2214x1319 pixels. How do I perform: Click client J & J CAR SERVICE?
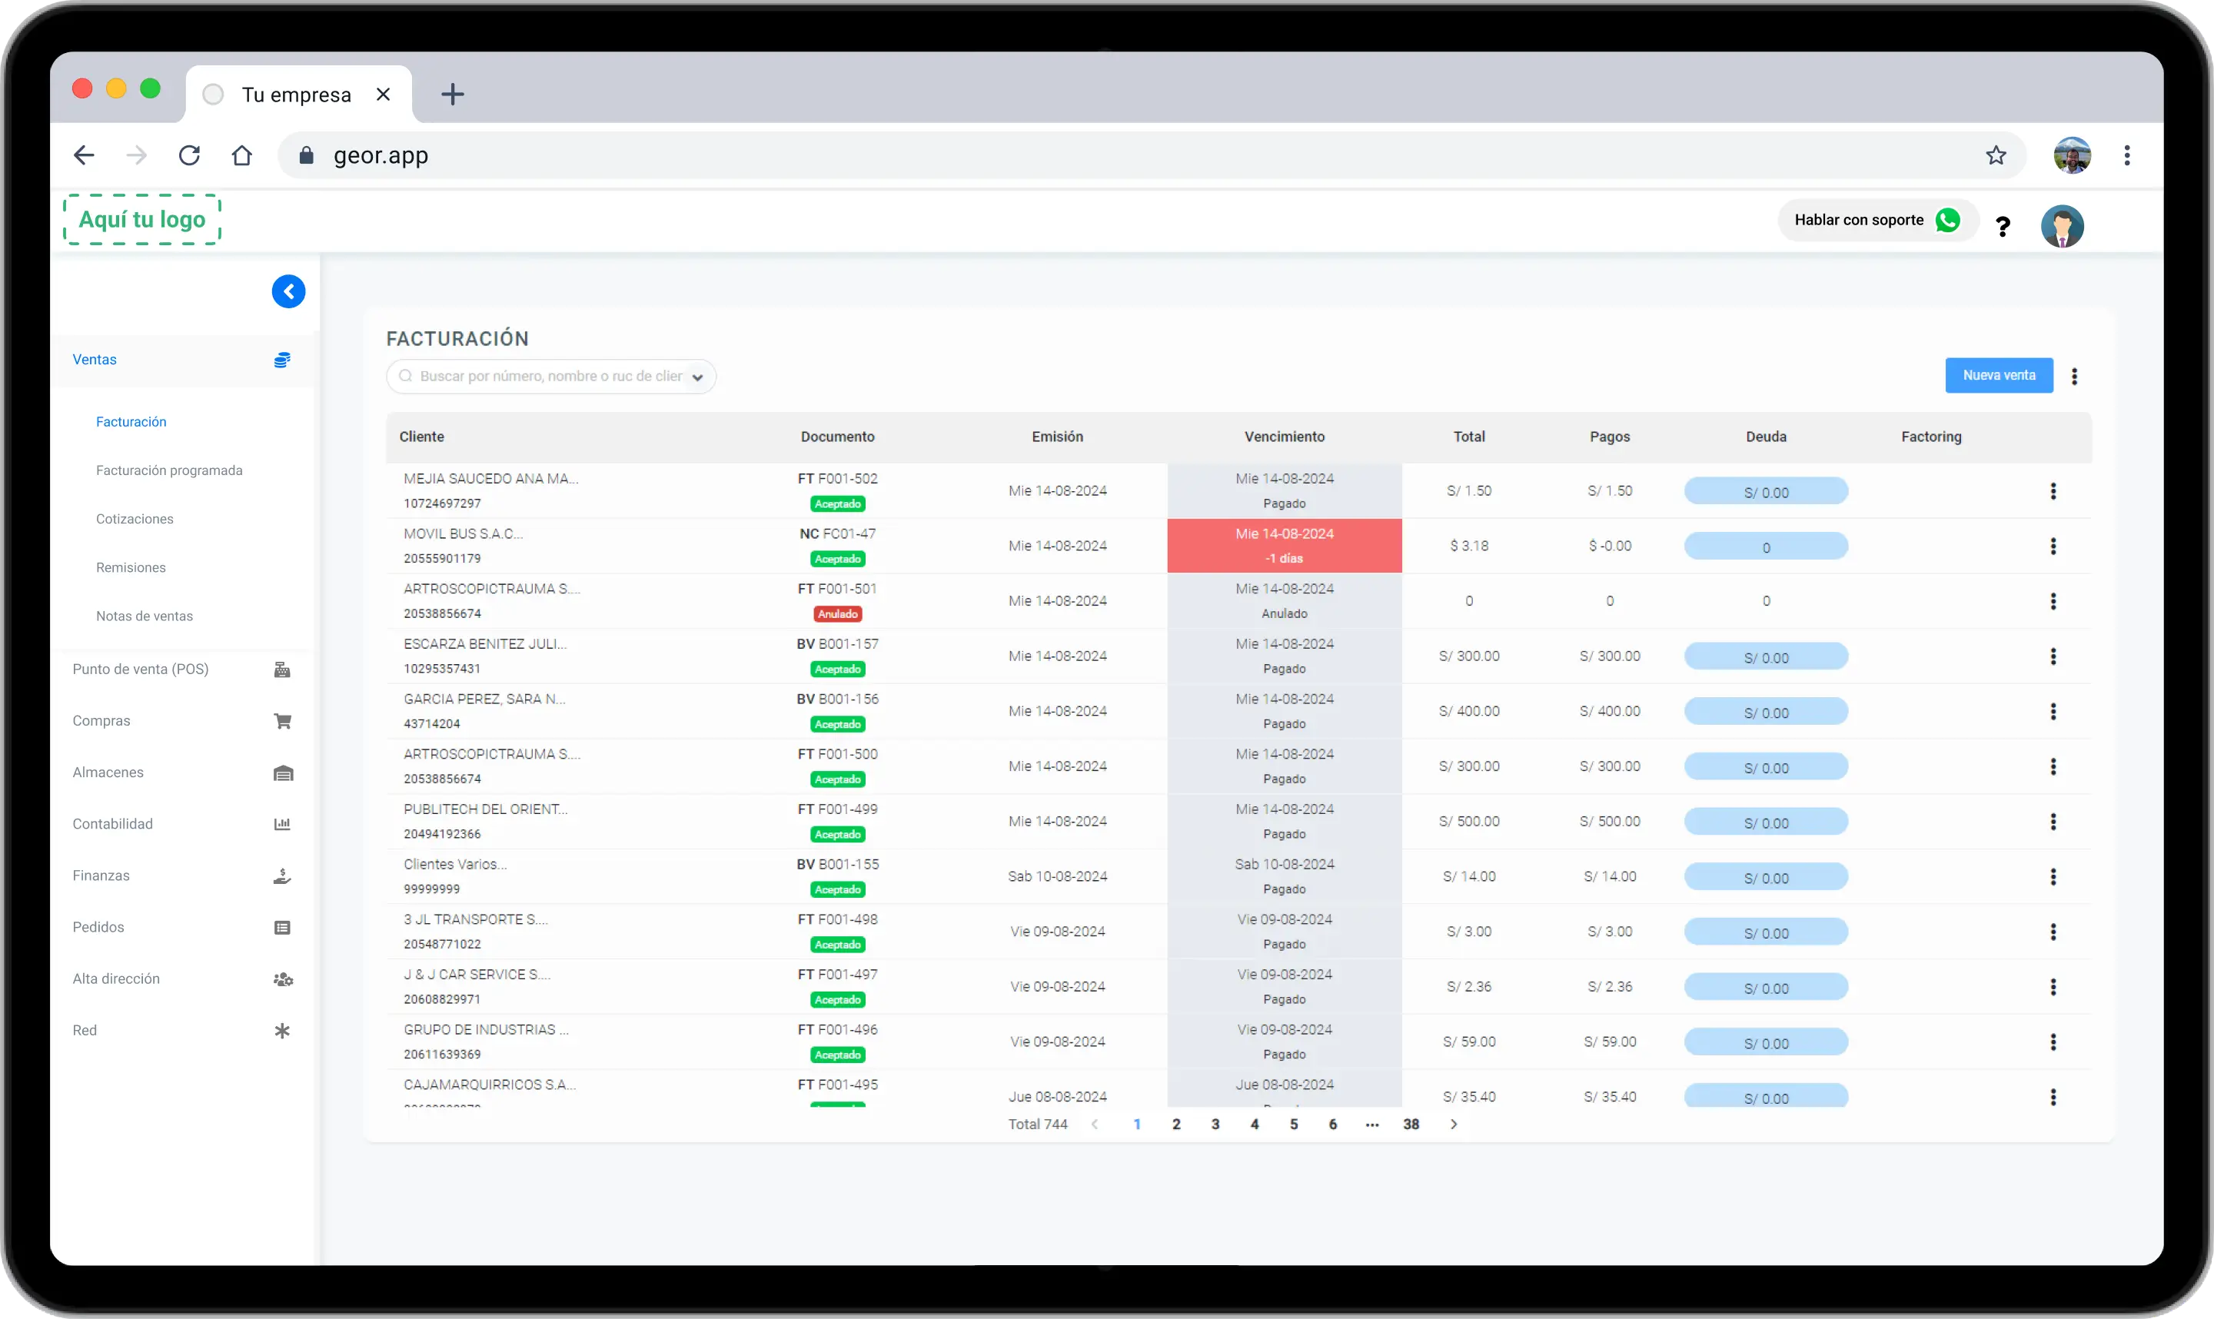coord(477,975)
